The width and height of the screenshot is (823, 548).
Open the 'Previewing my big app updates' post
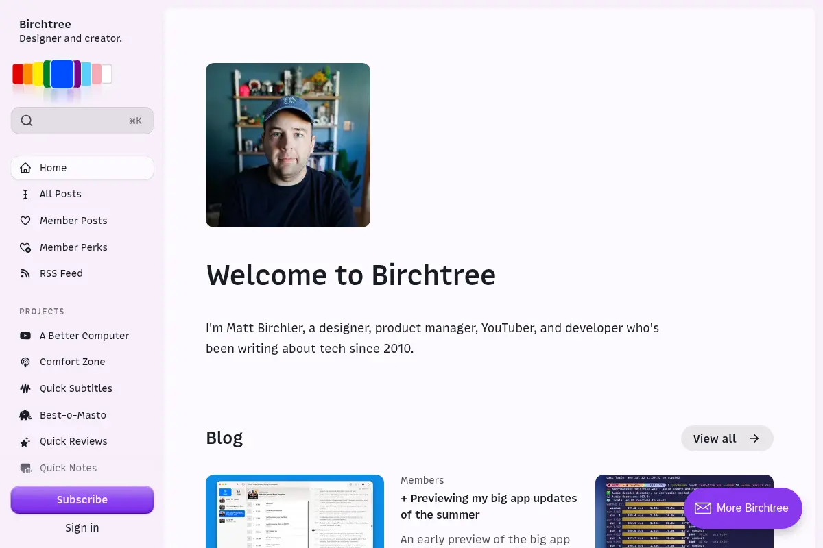(488, 506)
